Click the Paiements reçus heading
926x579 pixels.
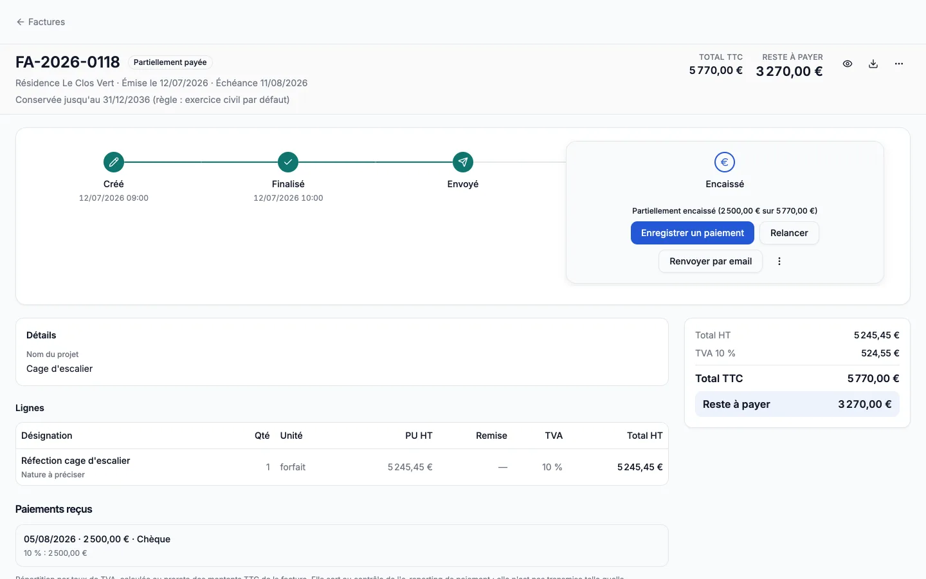[x=54, y=509]
